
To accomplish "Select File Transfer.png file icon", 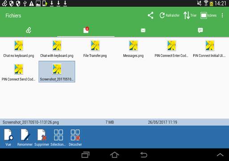I will (x=95, y=45).
